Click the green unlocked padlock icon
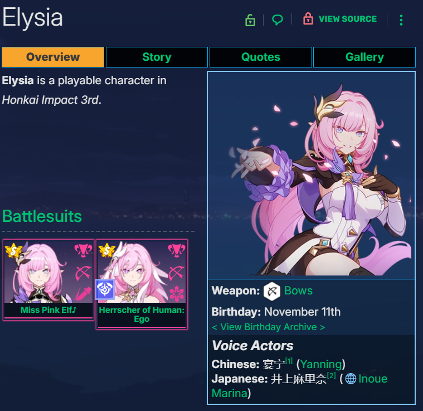 pyautogui.click(x=250, y=20)
